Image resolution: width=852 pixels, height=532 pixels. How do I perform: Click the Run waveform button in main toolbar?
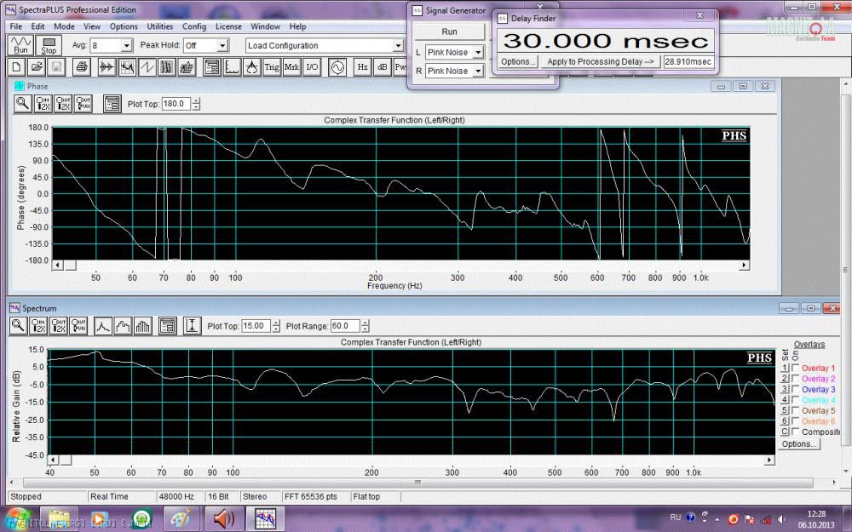pyautogui.click(x=21, y=45)
